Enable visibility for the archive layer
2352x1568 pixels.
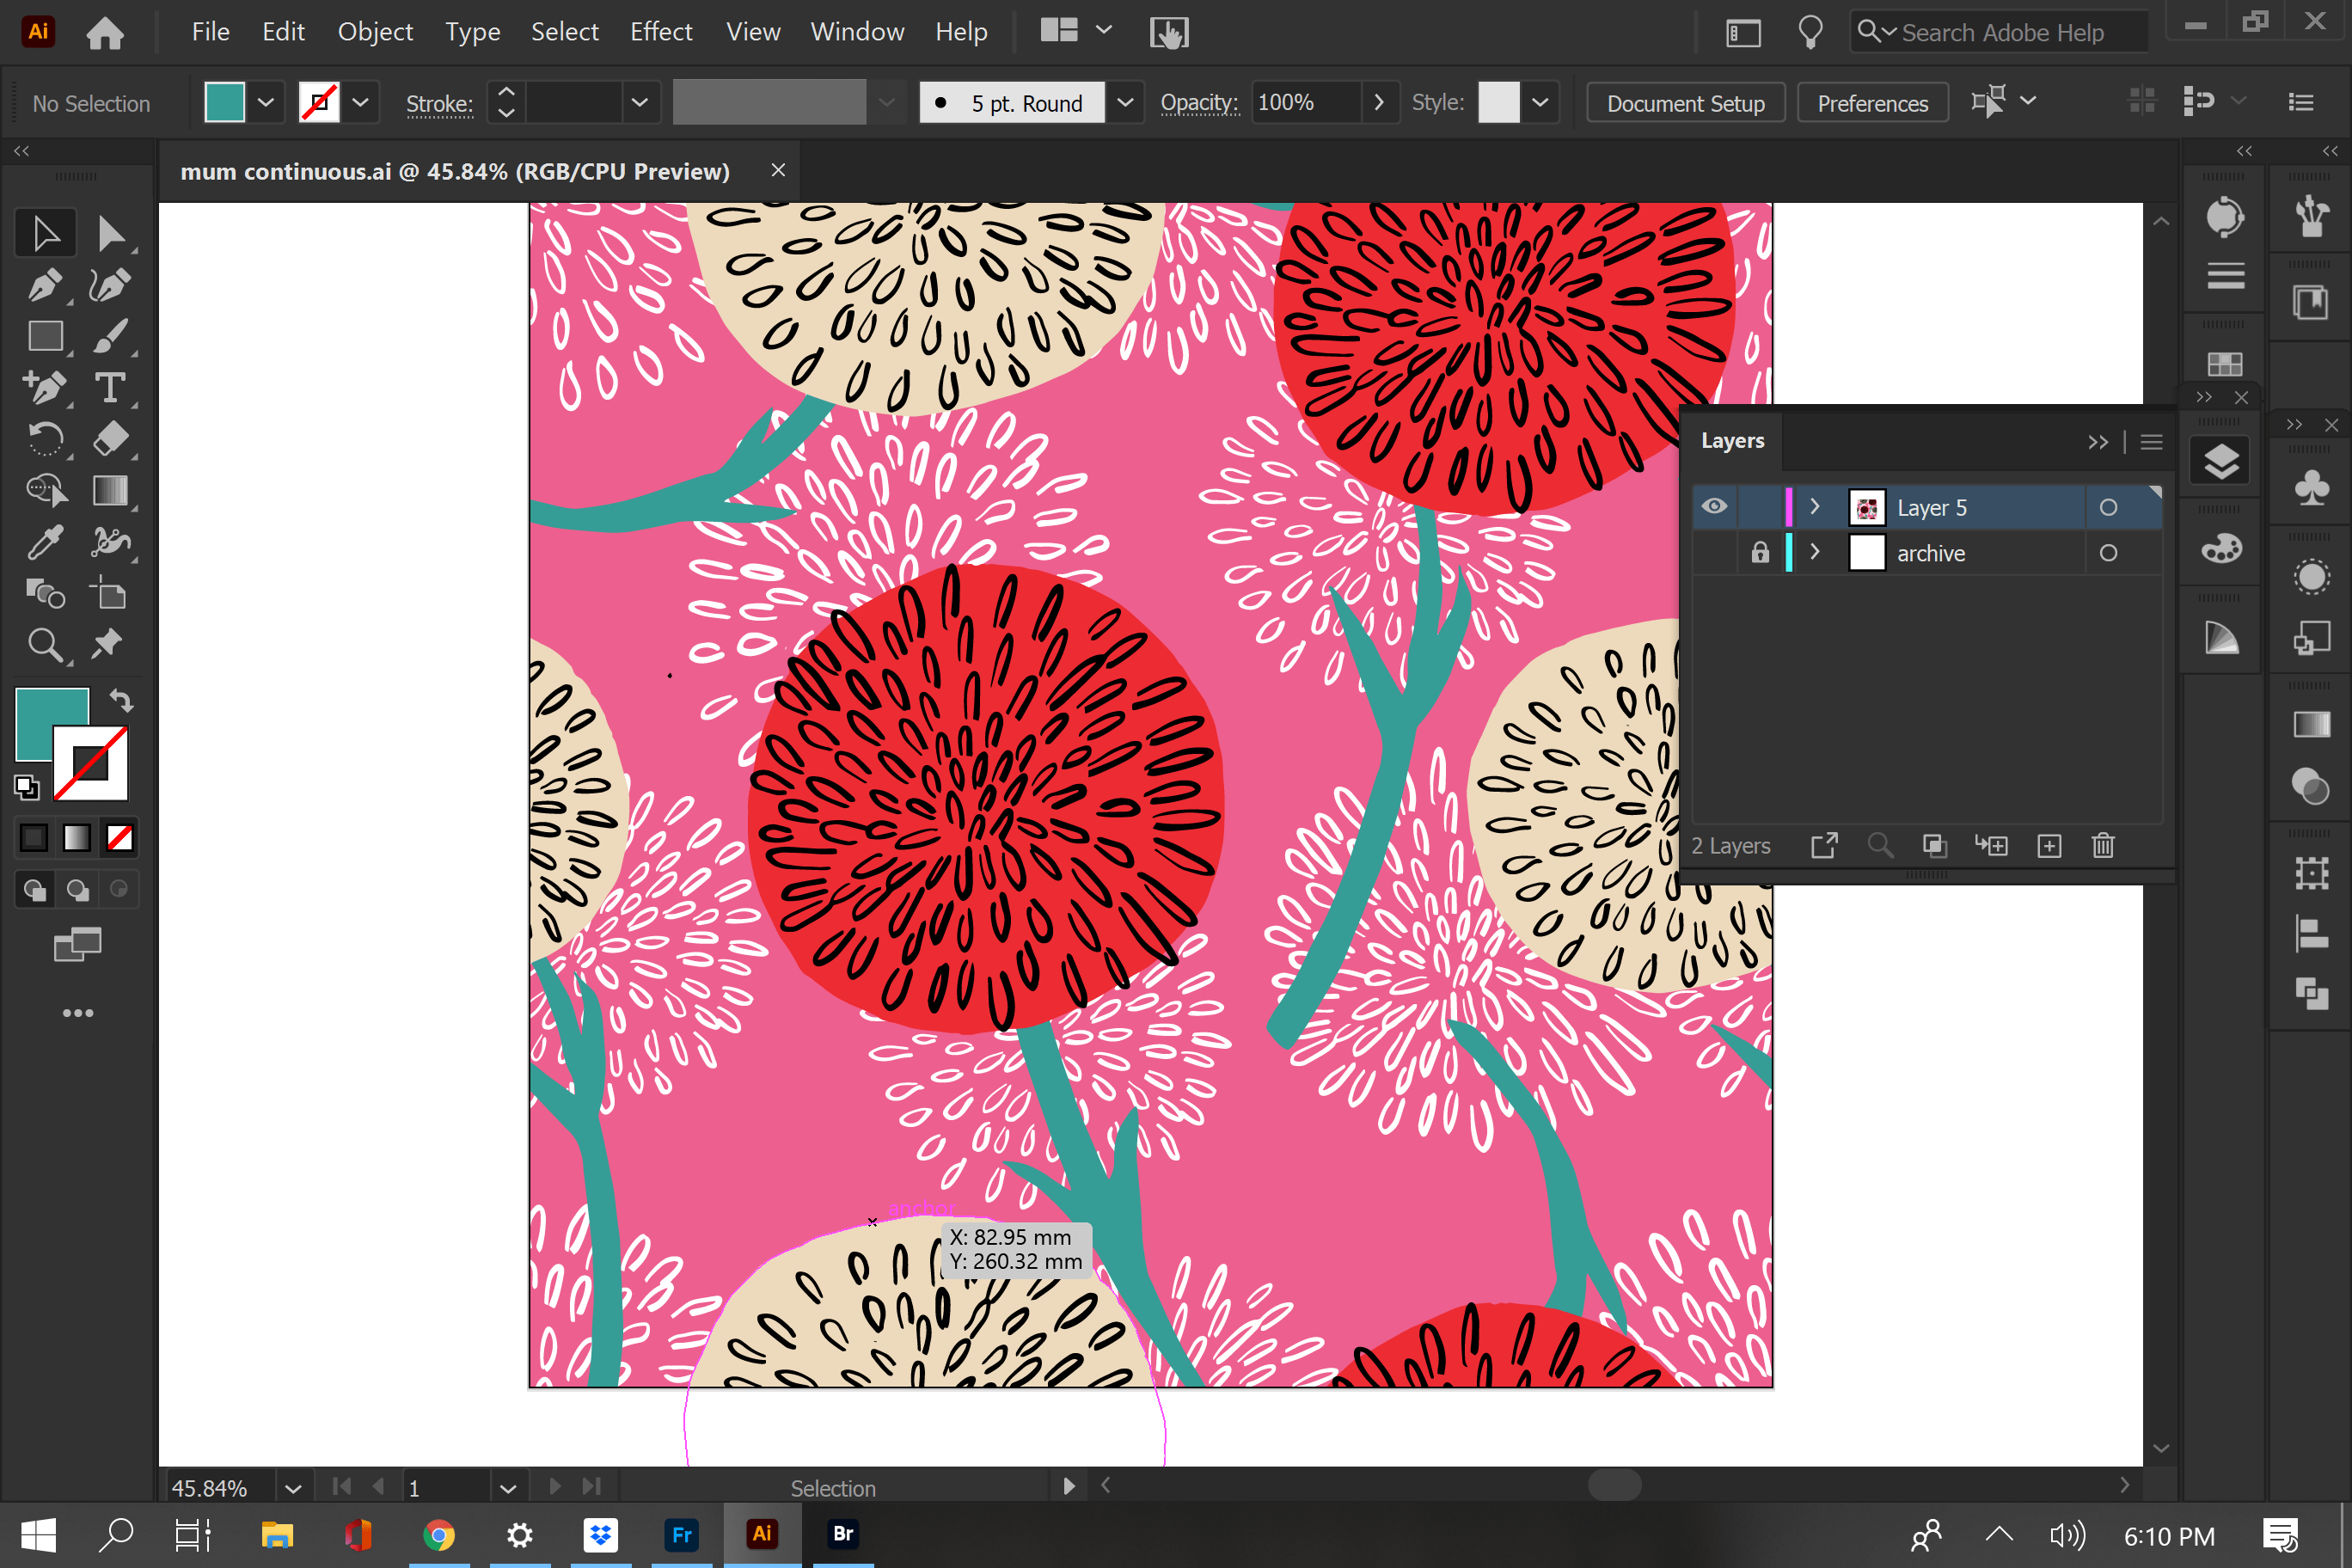pyautogui.click(x=1714, y=552)
